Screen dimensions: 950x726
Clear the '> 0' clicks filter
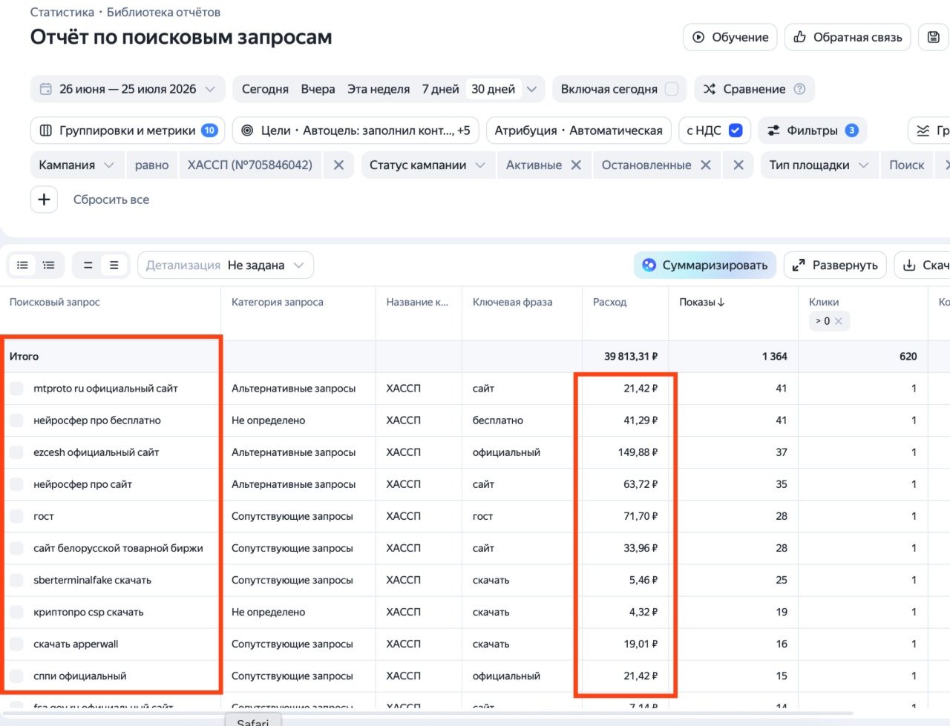pyautogui.click(x=838, y=321)
